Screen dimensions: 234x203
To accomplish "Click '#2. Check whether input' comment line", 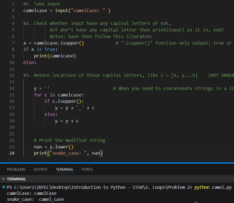I will pos(97,23).
